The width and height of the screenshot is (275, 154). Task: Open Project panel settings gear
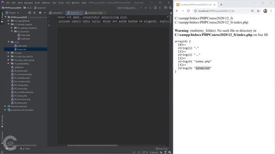40,13
